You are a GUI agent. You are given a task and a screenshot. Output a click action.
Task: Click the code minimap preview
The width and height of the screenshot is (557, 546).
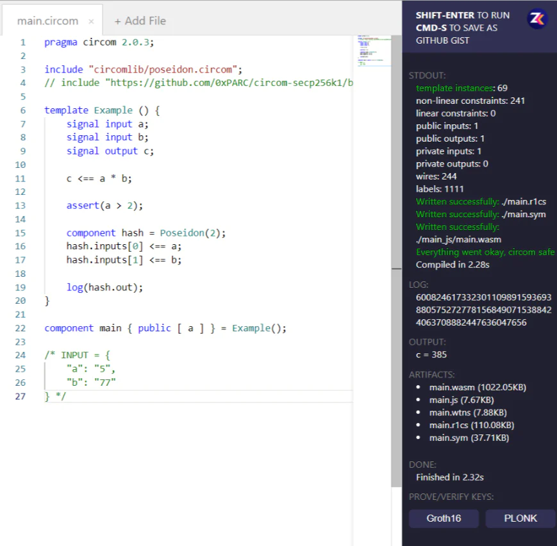pos(374,51)
